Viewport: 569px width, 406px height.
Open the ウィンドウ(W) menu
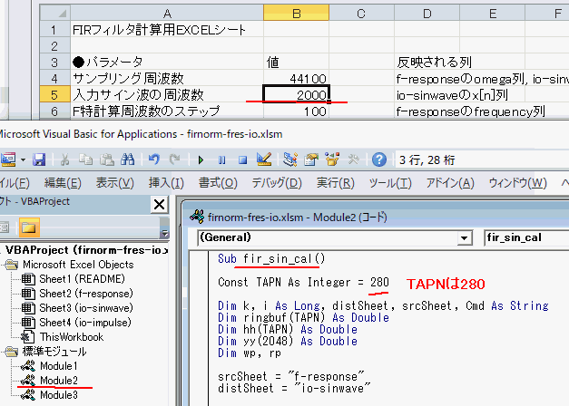point(518,183)
